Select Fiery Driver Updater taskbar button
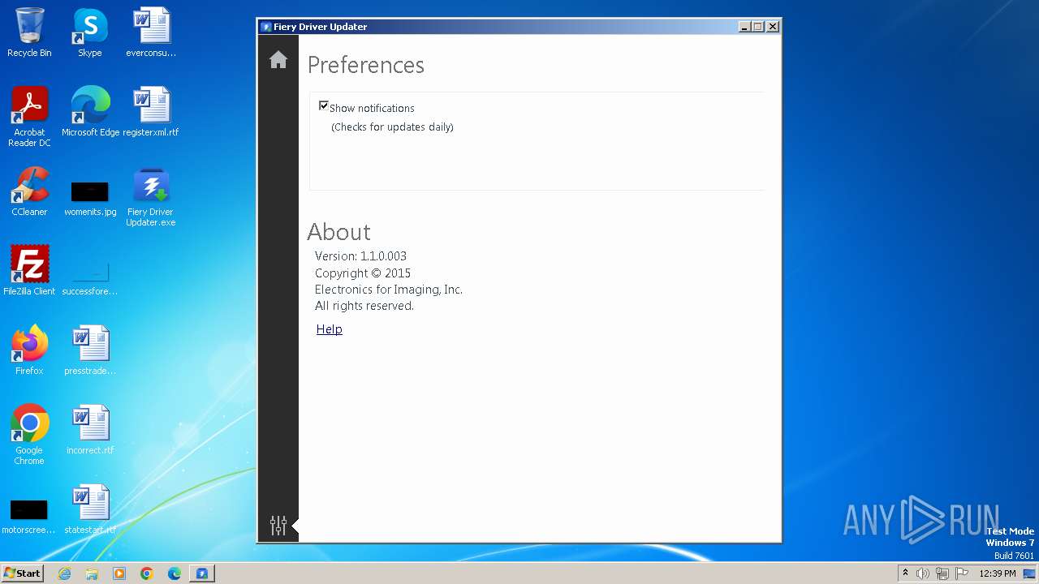Viewport: 1039px width, 584px height. [202, 573]
